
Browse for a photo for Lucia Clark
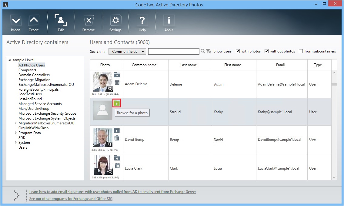117,158
